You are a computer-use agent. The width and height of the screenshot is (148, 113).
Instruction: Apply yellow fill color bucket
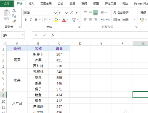point(56,20)
